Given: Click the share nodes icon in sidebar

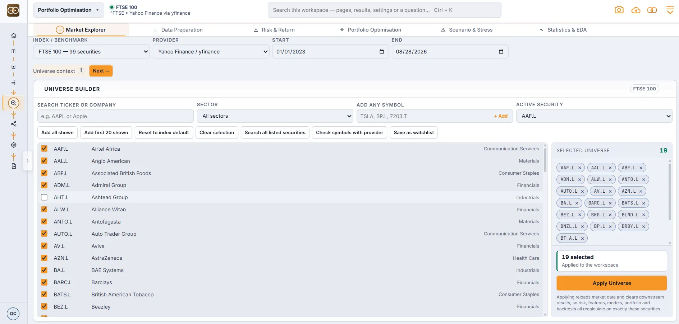Looking at the screenshot, I should click(14, 124).
